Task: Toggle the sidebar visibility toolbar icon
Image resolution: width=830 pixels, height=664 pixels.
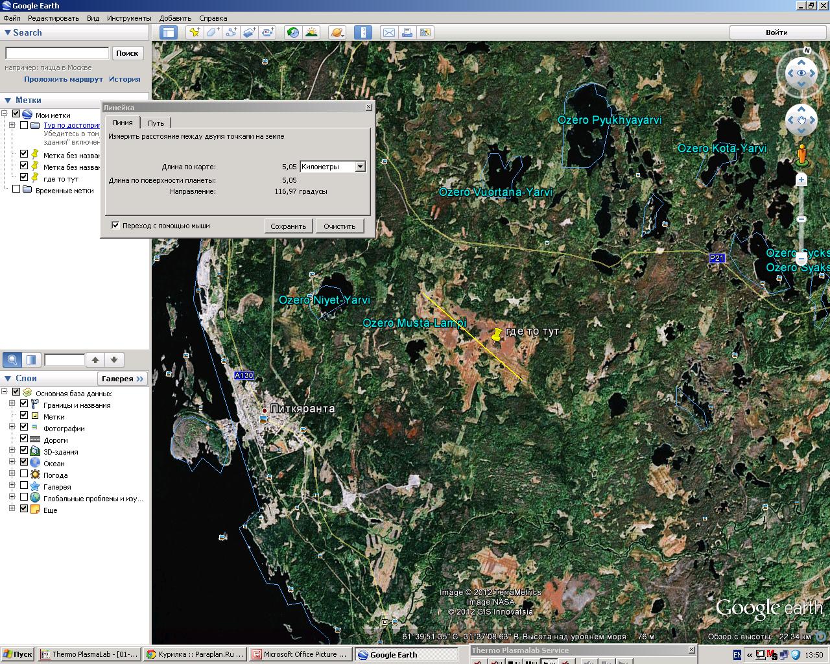Action: (169, 32)
